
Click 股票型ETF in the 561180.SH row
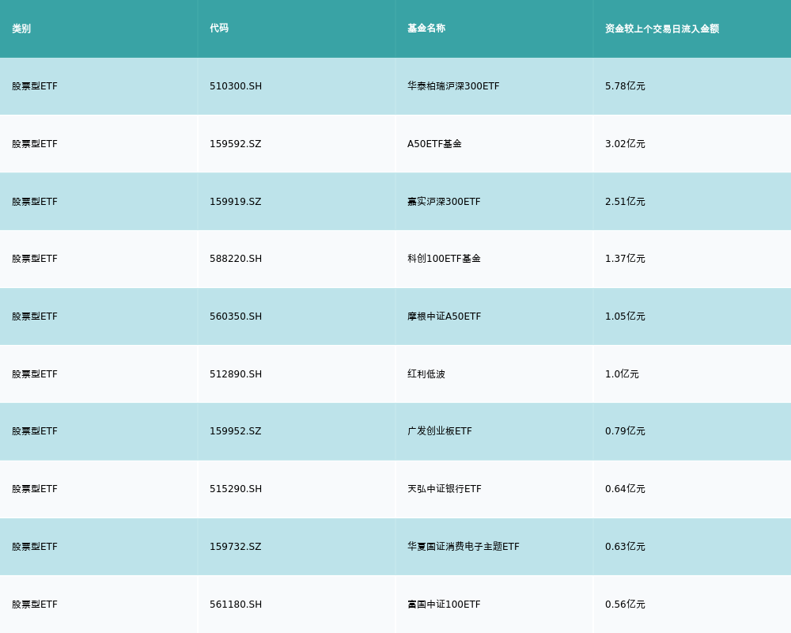[35, 605]
